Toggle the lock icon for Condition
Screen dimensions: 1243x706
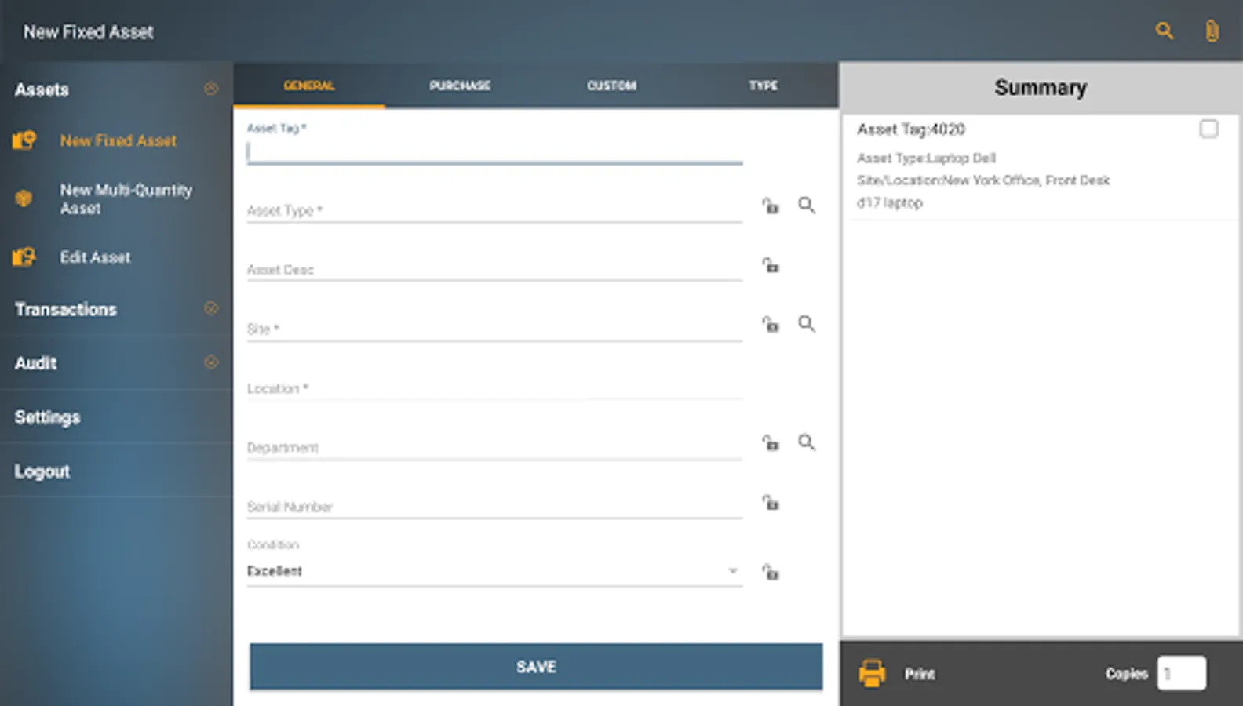click(x=771, y=572)
